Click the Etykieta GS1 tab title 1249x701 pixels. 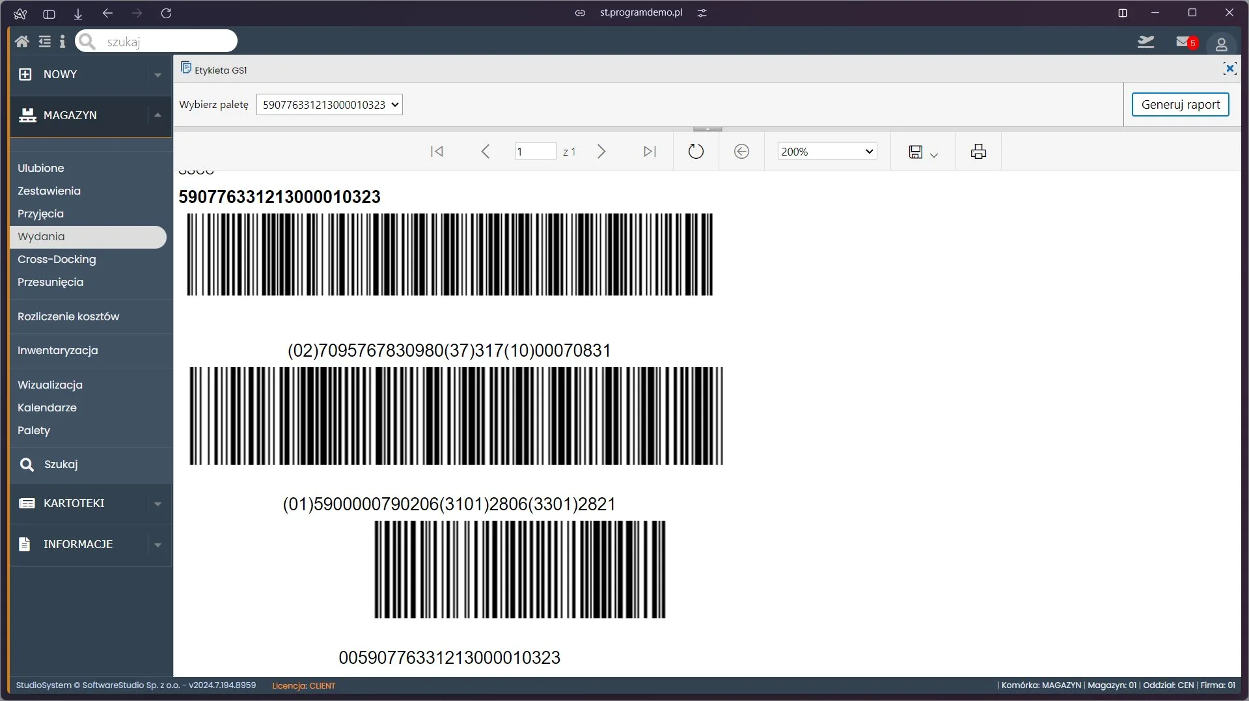(x=221, y=70)
